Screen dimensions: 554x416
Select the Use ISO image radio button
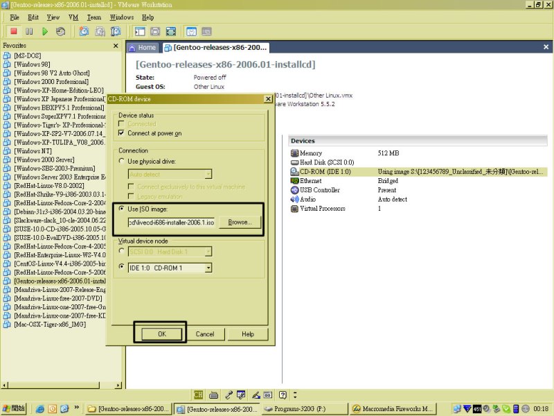(x=121, y=209)
